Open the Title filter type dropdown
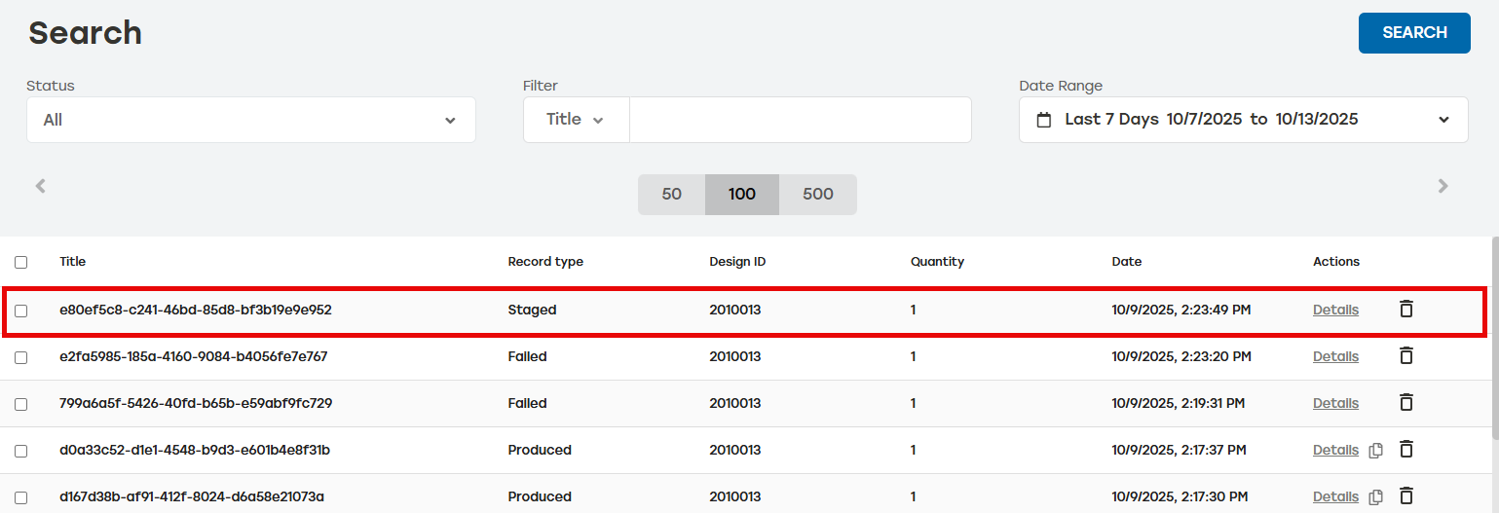 [576, 120]
